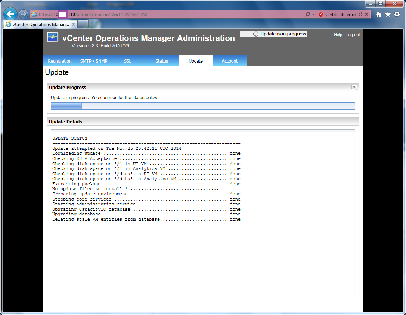Click the 'Starting administration service' log line
Screen dimensions: 406x315
pos(146,204)
